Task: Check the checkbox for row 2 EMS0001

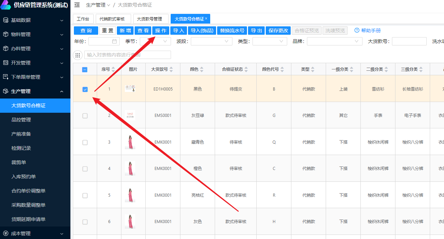Action: point(85,116)
